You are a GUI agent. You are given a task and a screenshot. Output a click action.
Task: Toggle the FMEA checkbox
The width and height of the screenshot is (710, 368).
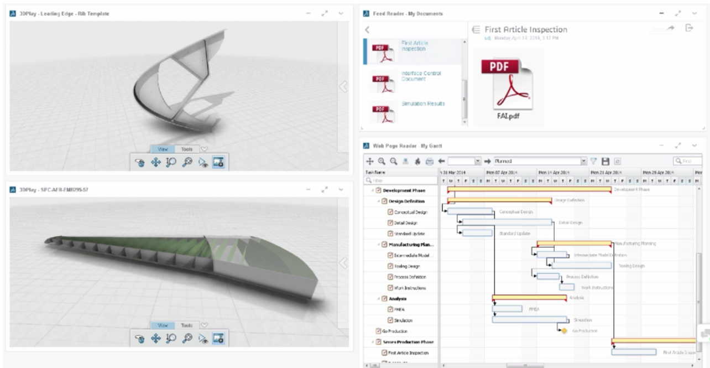point(390,309)
